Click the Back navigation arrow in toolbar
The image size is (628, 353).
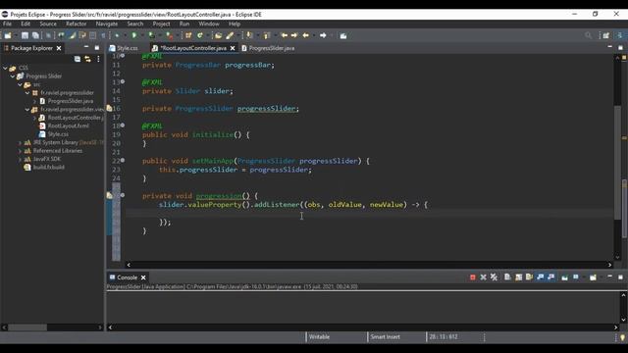(306, 35)
